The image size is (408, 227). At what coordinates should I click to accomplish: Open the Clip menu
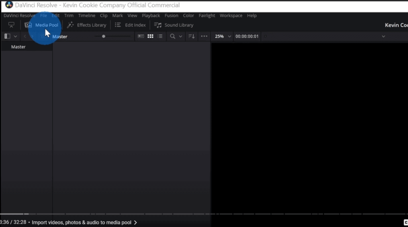coord(104,16)
